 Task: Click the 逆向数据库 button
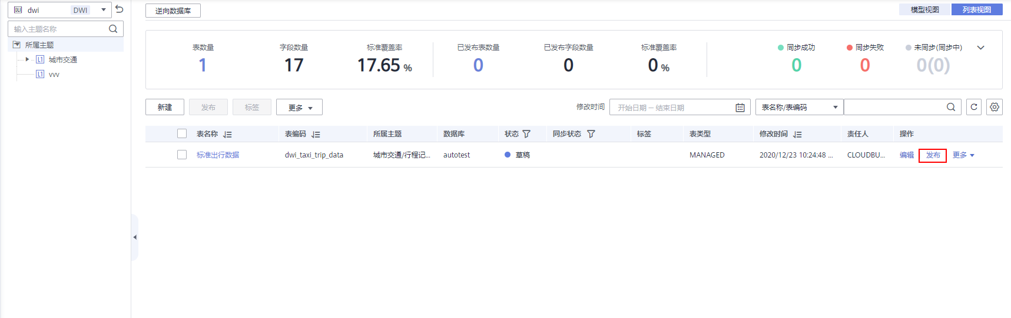point(173,11)
